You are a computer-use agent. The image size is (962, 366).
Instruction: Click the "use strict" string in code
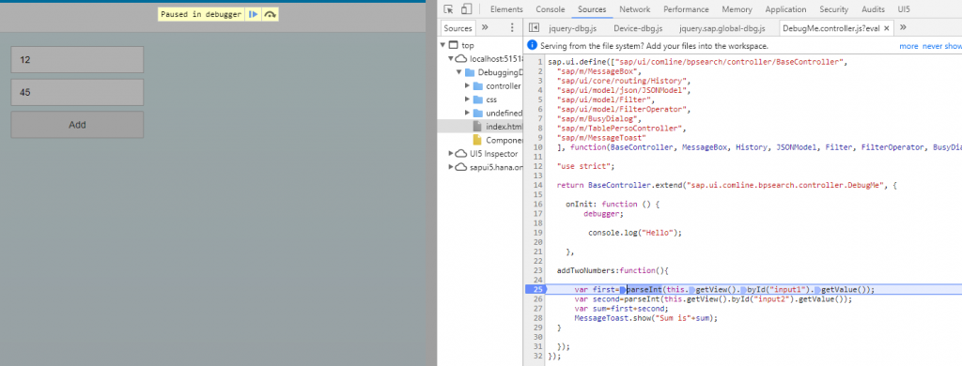[585, 166]
